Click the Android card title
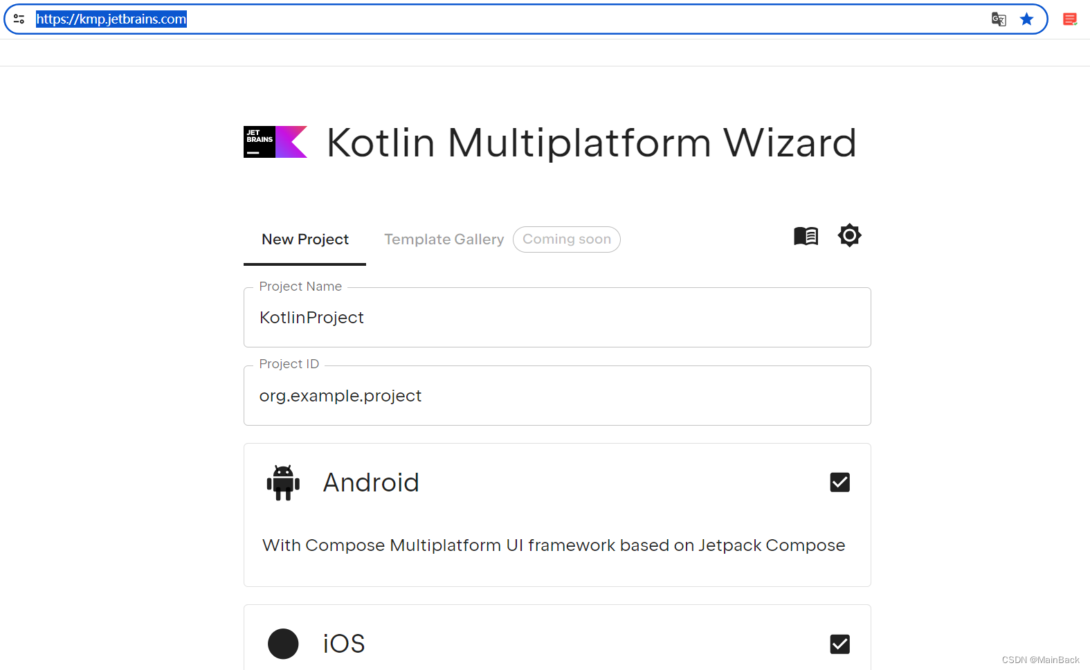1090x670 pixels. 372,482
